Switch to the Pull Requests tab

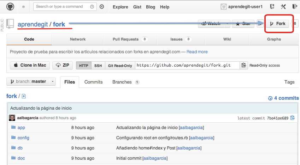(x=130, y=39)
